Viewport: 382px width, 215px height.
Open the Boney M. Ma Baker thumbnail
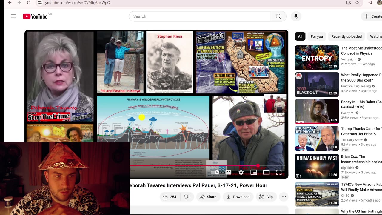(x=317, y=112)
